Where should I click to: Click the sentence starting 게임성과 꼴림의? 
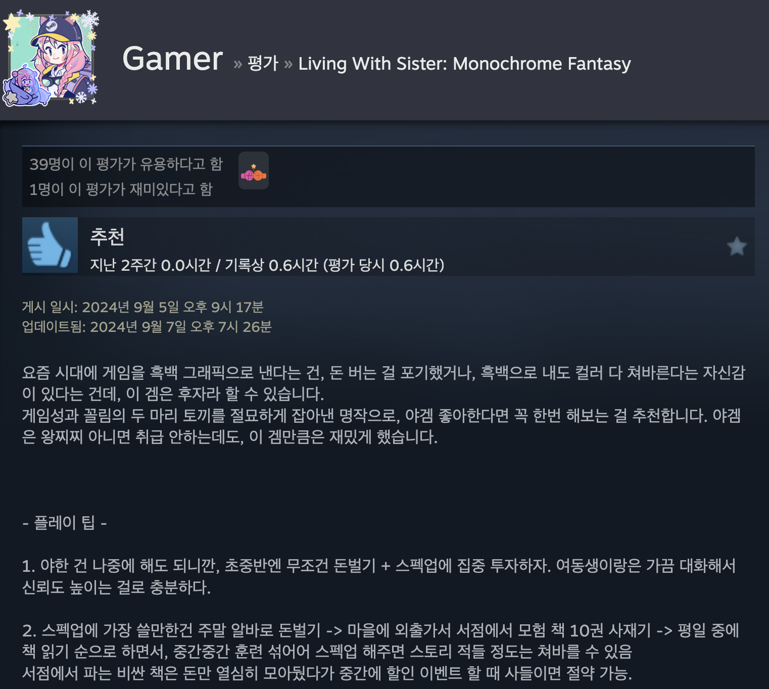coord(382,426)
